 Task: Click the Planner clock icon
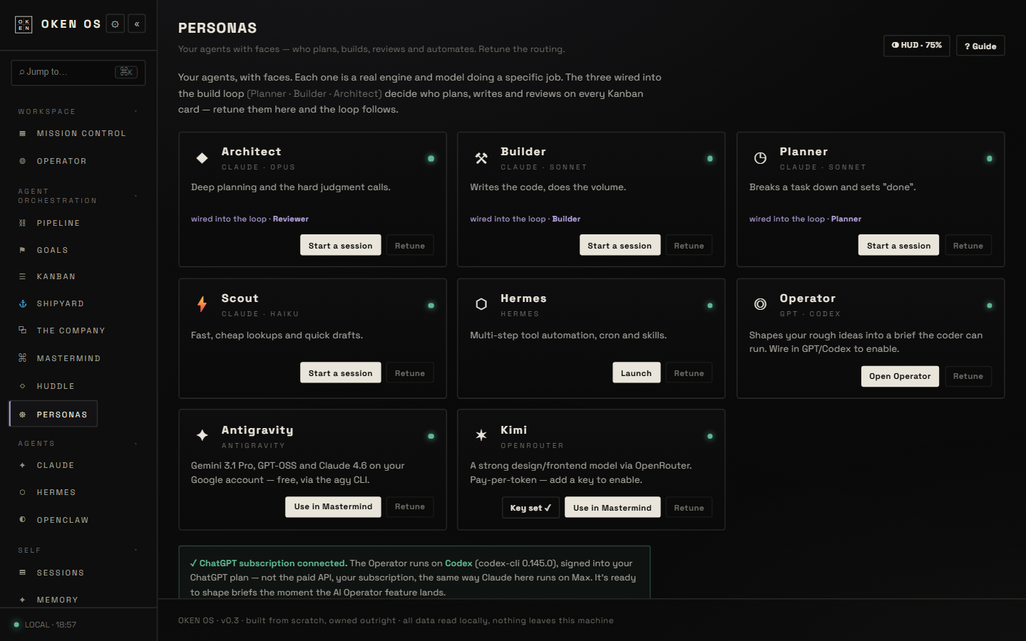pyautogui.click(x=760, y=158)
